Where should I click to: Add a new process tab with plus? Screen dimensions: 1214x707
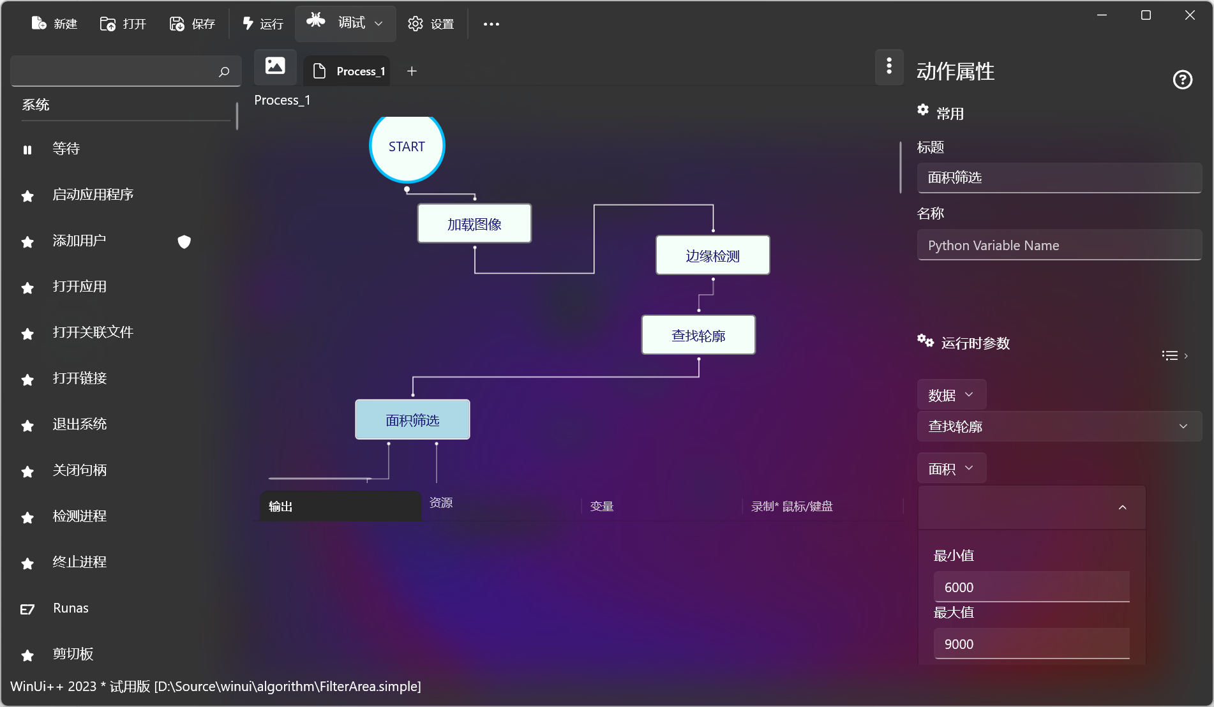tap(412, 71)
